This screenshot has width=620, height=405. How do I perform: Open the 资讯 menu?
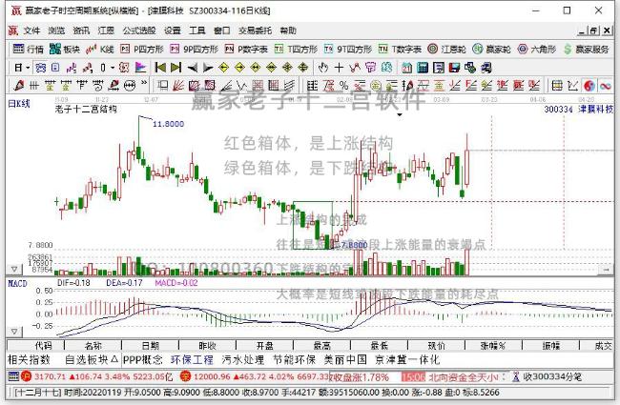coord(81,30)
